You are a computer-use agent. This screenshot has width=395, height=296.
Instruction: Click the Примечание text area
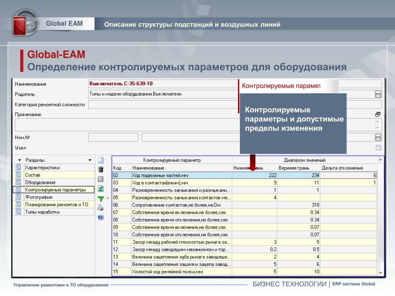tap(127, 124)
